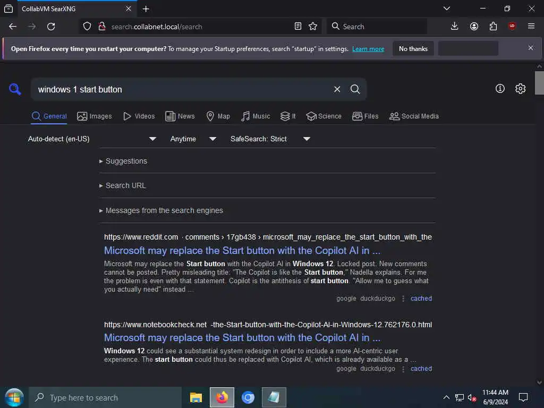The height and width of the screenshot is (408, 544).
Task: Open the notepad-like app in taskbar
Action: tap(274, 397)
